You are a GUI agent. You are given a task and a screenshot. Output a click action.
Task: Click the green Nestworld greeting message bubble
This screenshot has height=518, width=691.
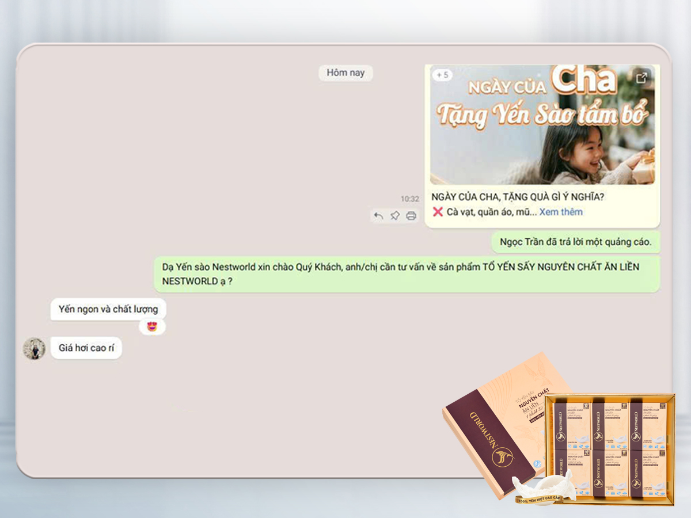(407, 274)
